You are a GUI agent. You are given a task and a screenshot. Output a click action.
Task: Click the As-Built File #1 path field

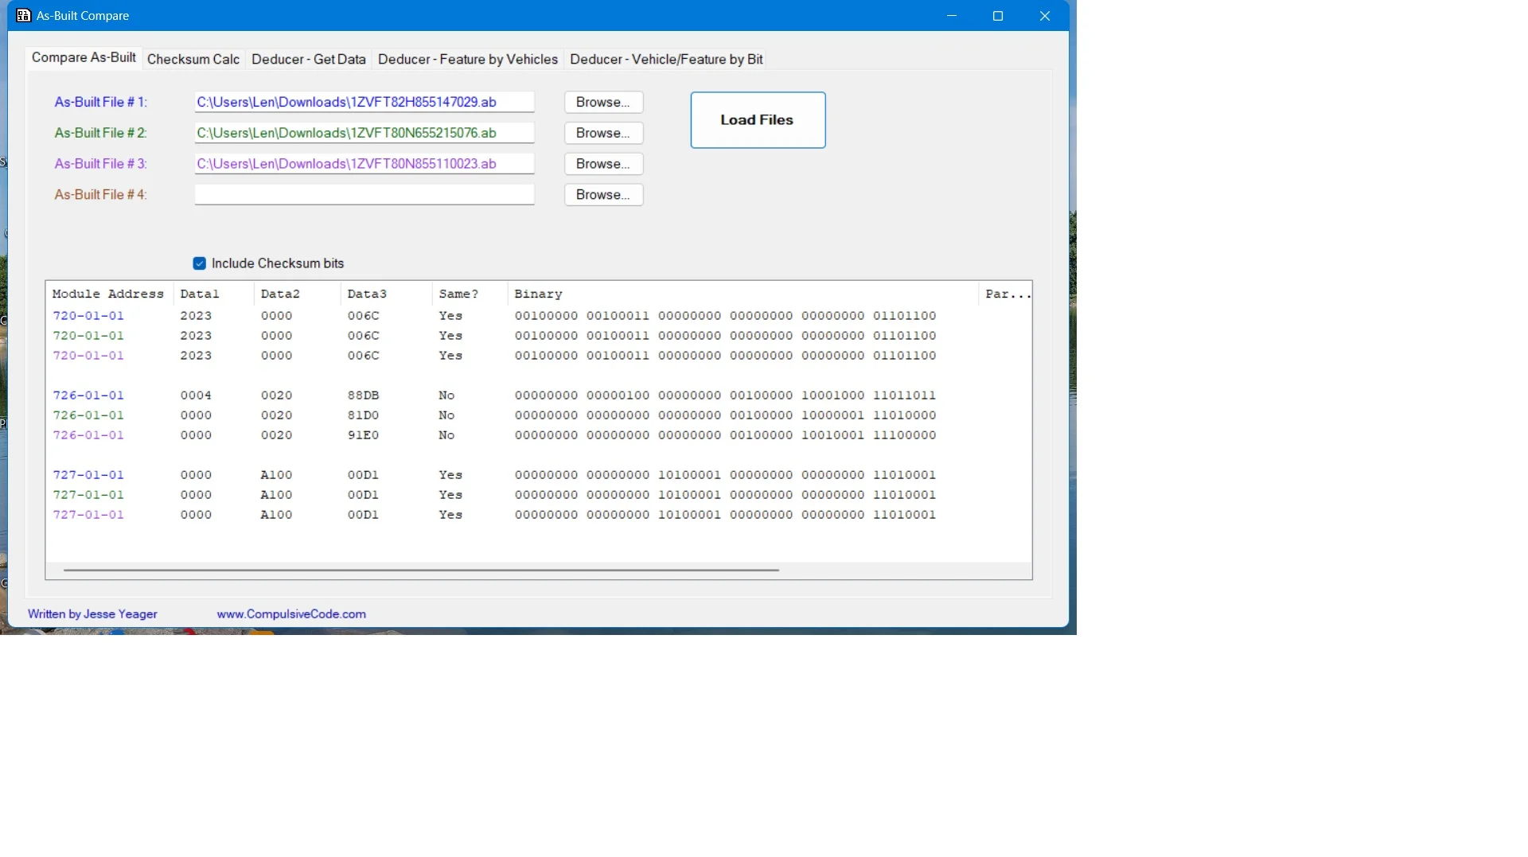364,102
